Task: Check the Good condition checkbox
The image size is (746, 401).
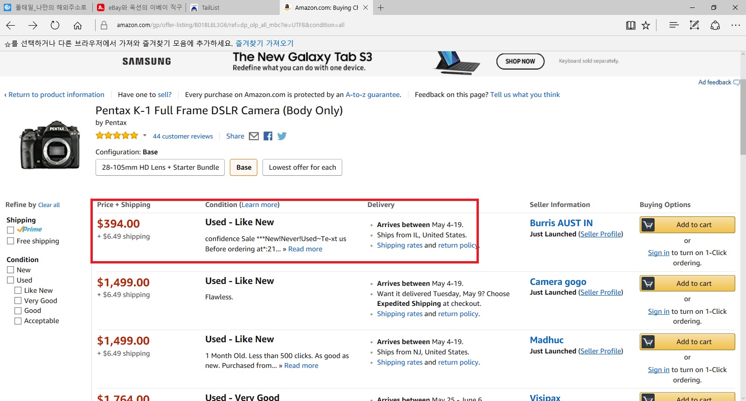Action: 18,311
